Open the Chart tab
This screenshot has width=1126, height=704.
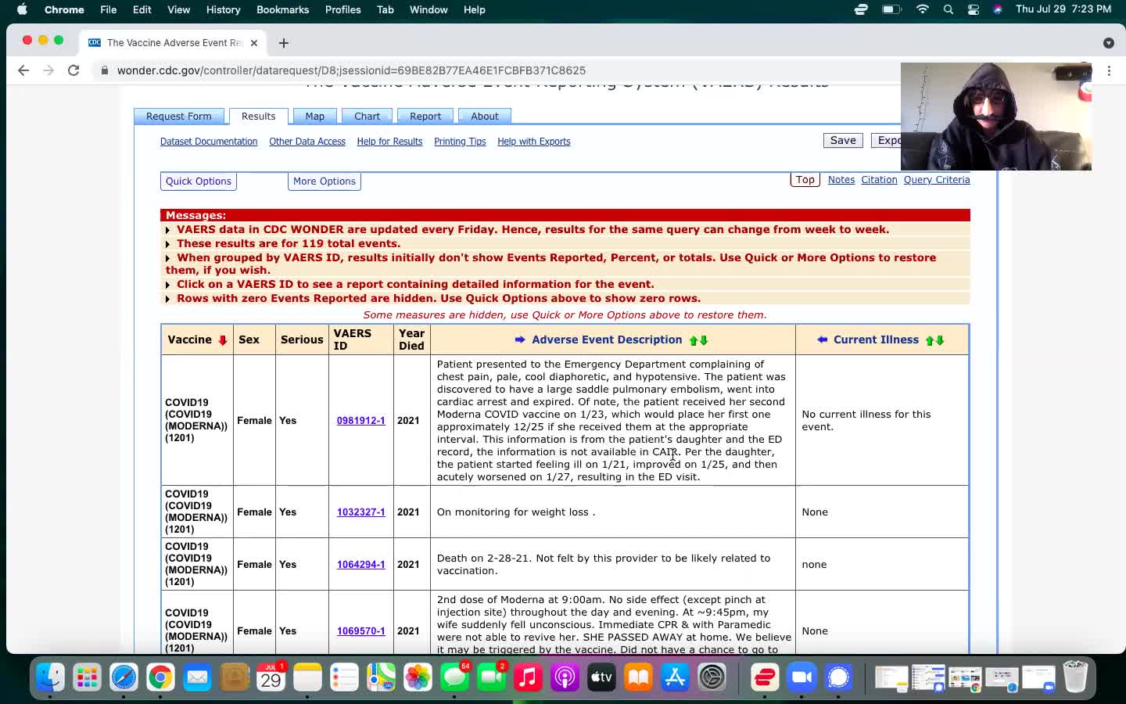click(x=367, y=117)
